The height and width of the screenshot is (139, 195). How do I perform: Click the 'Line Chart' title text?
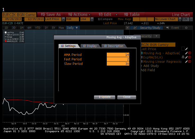pos(181,15)
